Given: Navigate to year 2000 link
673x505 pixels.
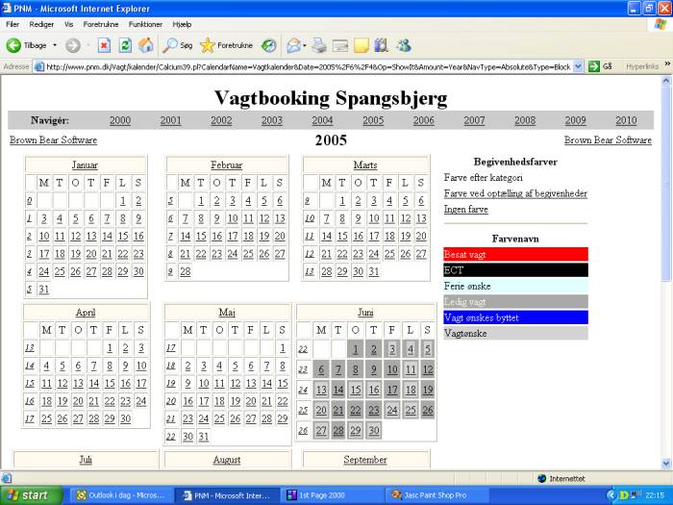Looking at the screenshot, I should tap(120, 120).
